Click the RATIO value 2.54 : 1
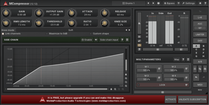Viewport: 209px width, 105px height. (88, 25)
